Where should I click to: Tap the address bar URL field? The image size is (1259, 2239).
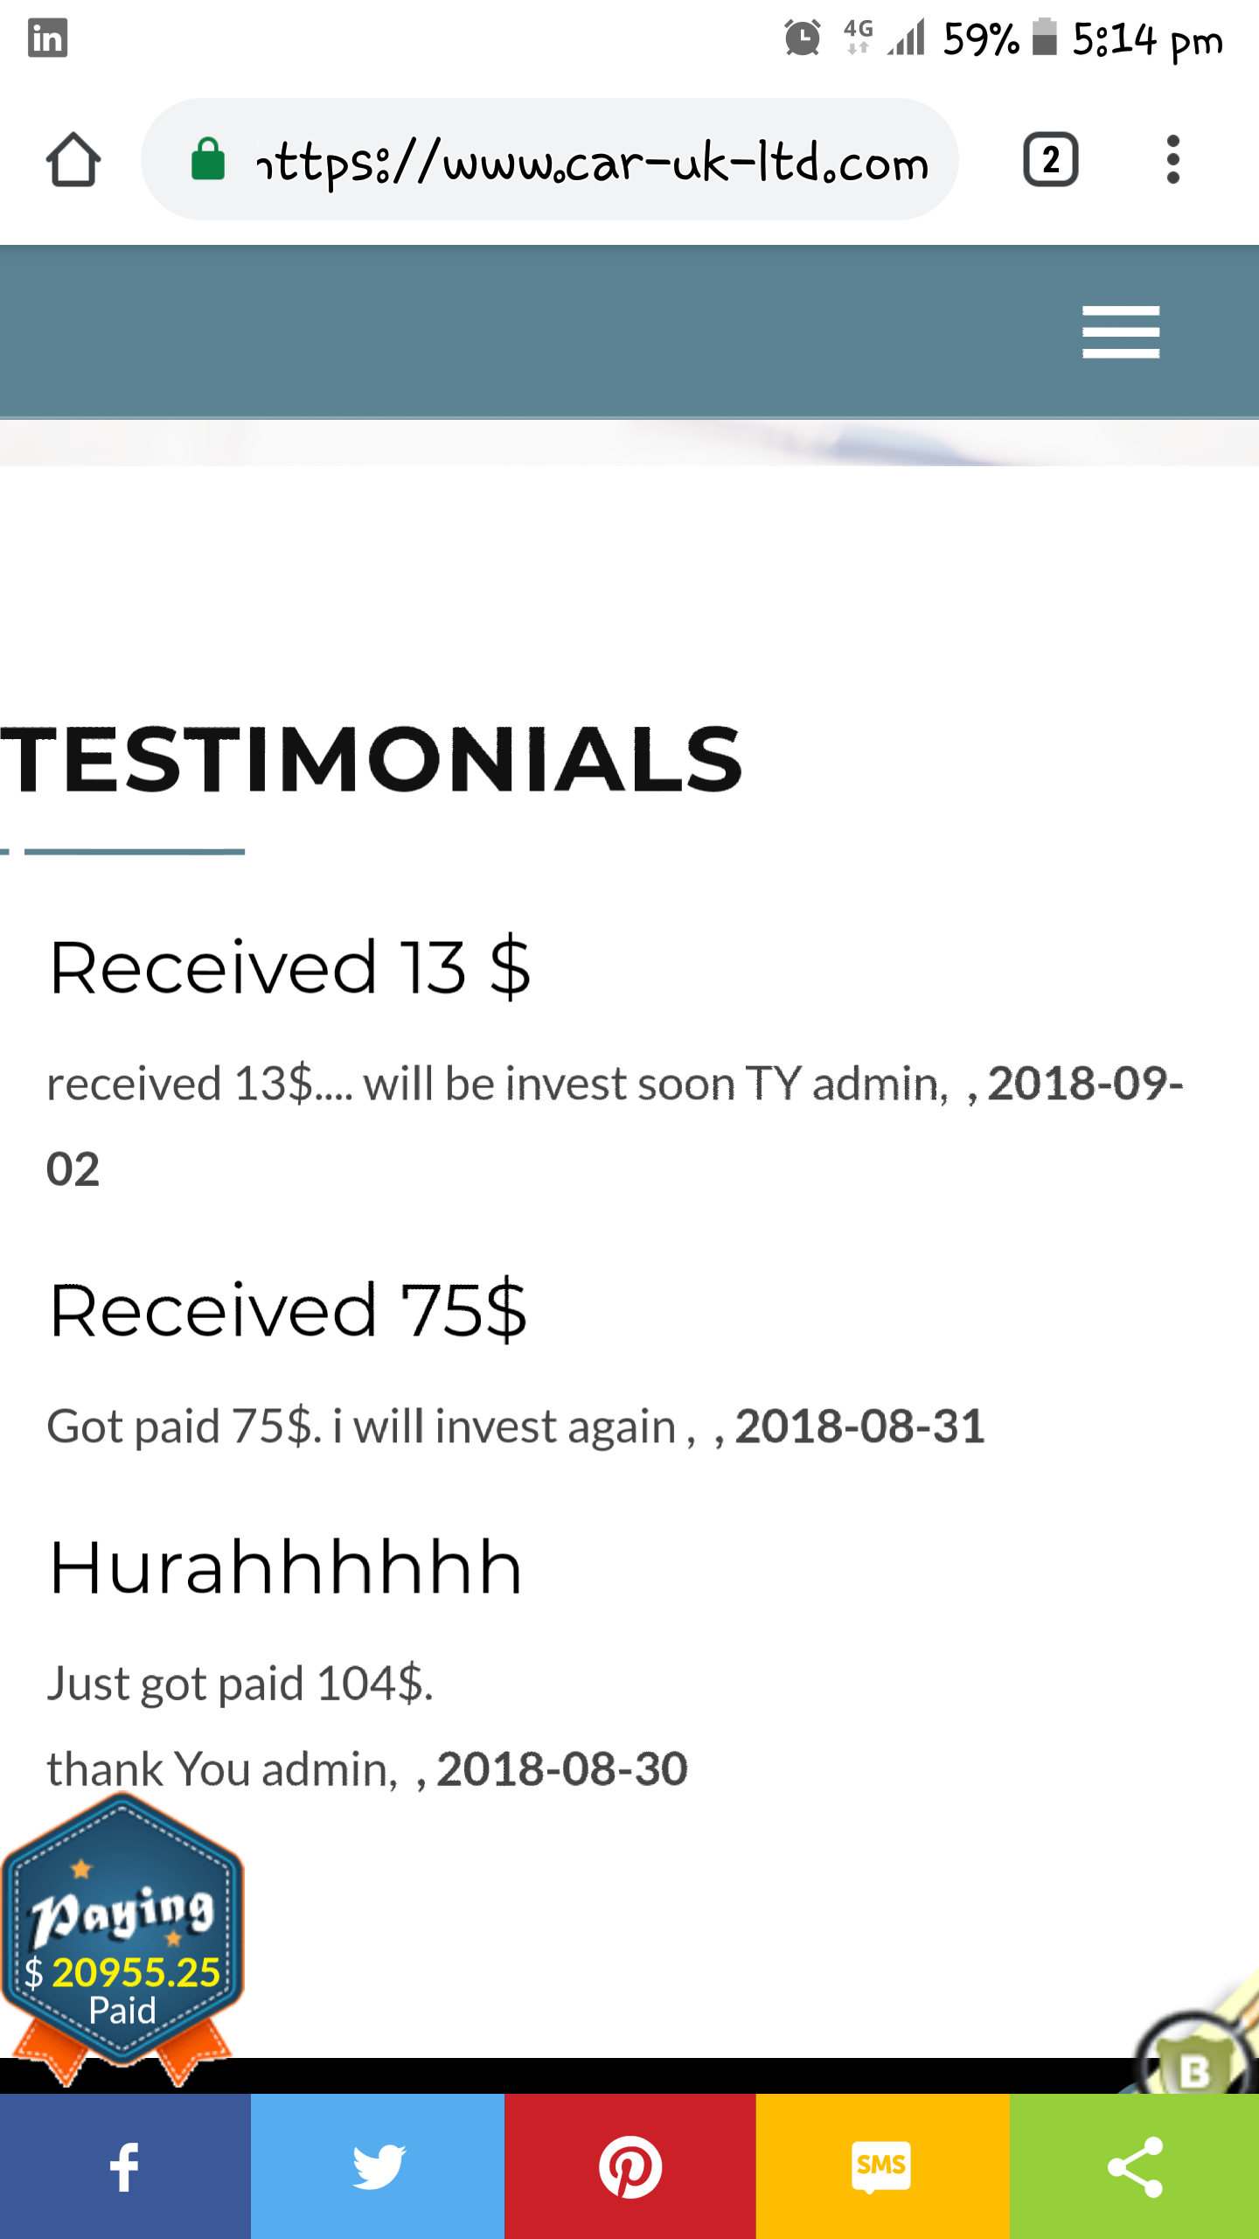tap(595, 162)
